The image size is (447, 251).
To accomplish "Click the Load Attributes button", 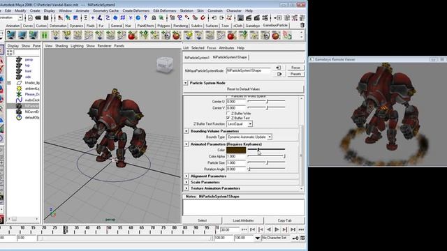I will pos(243,220).
